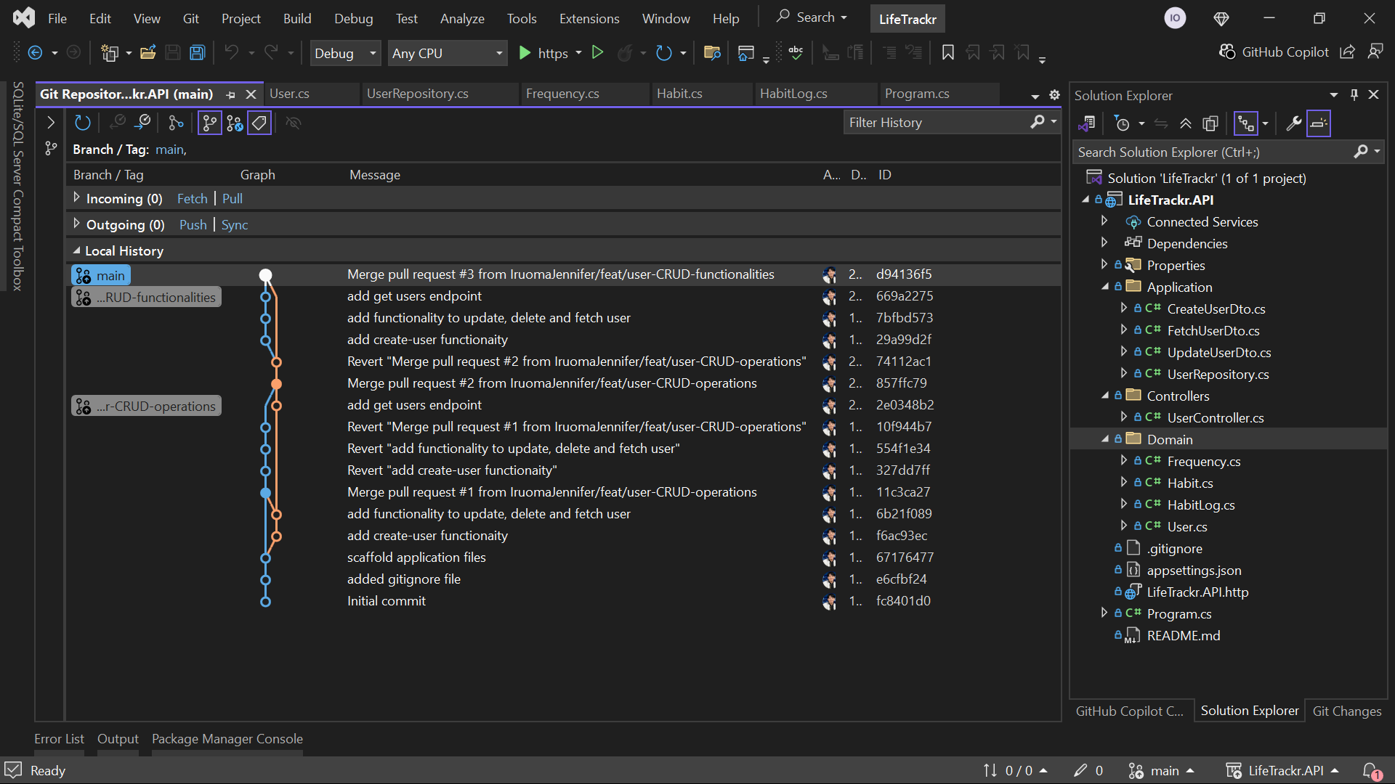
Task: Click the Push link under Outgoing
Action: 193,225
